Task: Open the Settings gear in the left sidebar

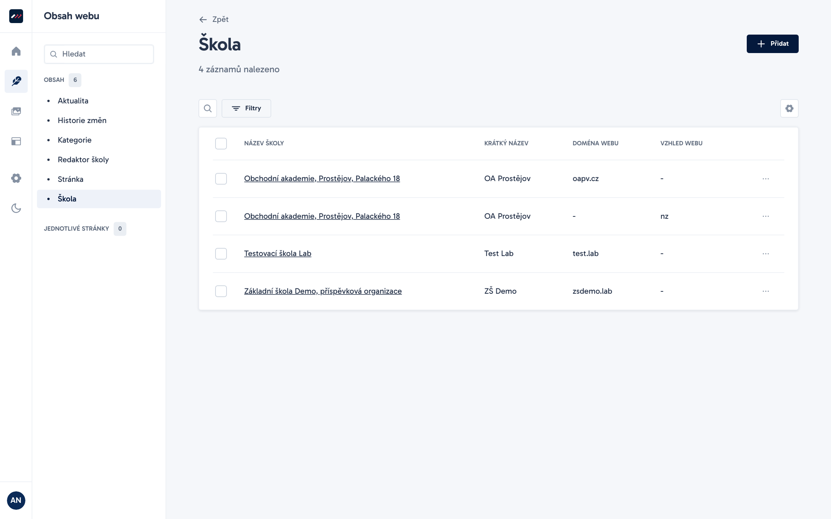Action: click(x=16, y=178)
